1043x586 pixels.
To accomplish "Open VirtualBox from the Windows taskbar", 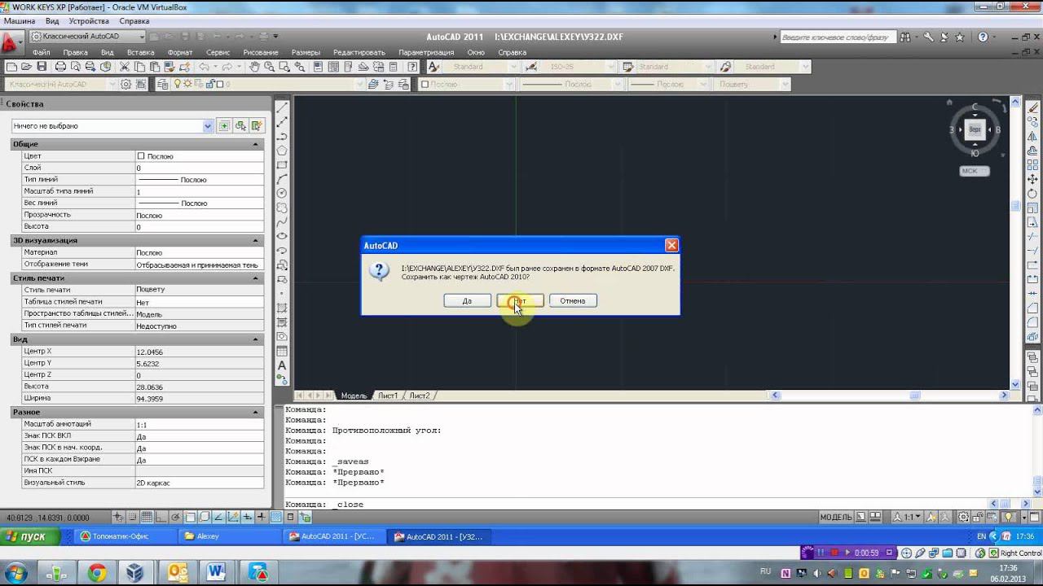I will 135,573.
